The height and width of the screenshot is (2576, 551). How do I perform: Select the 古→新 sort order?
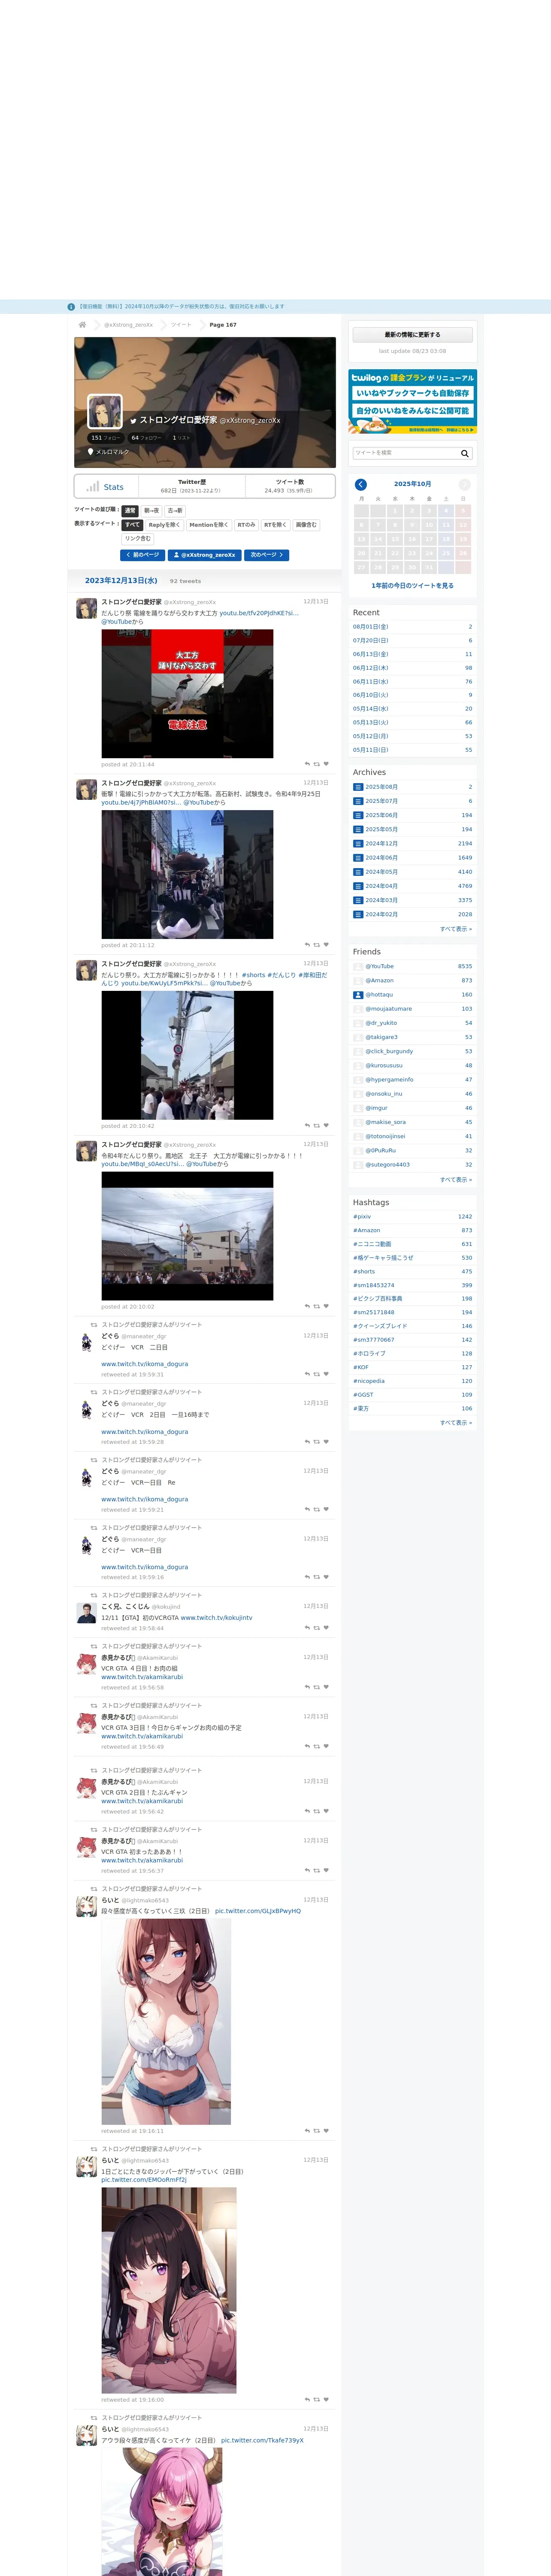coord(175,510)
